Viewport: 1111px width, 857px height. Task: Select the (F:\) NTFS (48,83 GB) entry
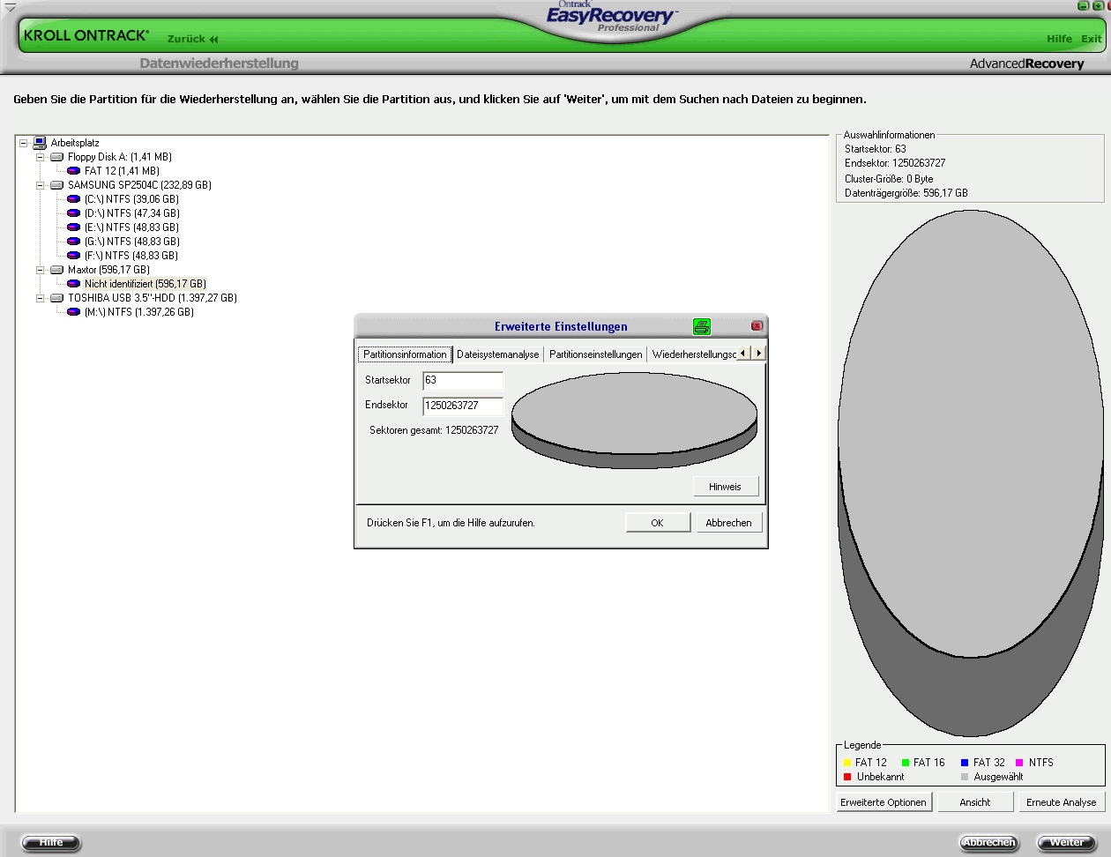tap(131, 256)
